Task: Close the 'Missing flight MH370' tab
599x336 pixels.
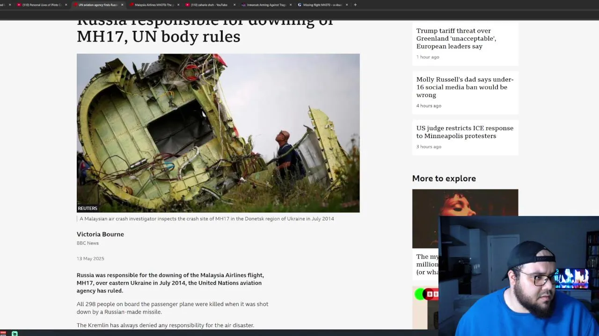Action: click(347, 5)
